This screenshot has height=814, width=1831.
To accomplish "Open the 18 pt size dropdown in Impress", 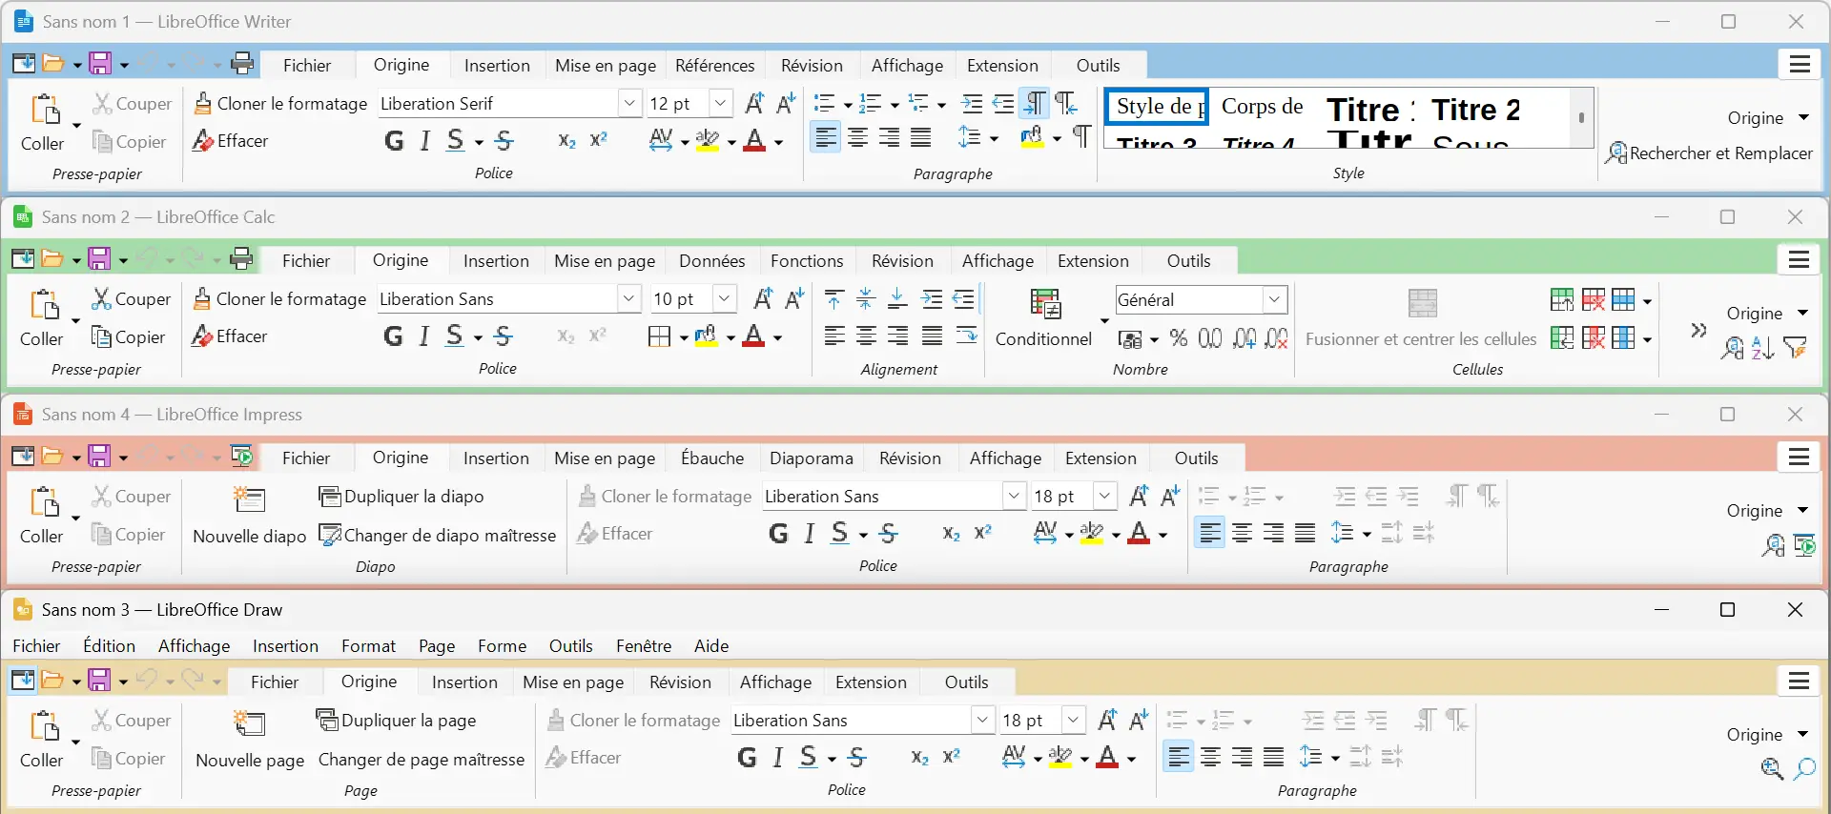I will click(x=1104, y=496).
